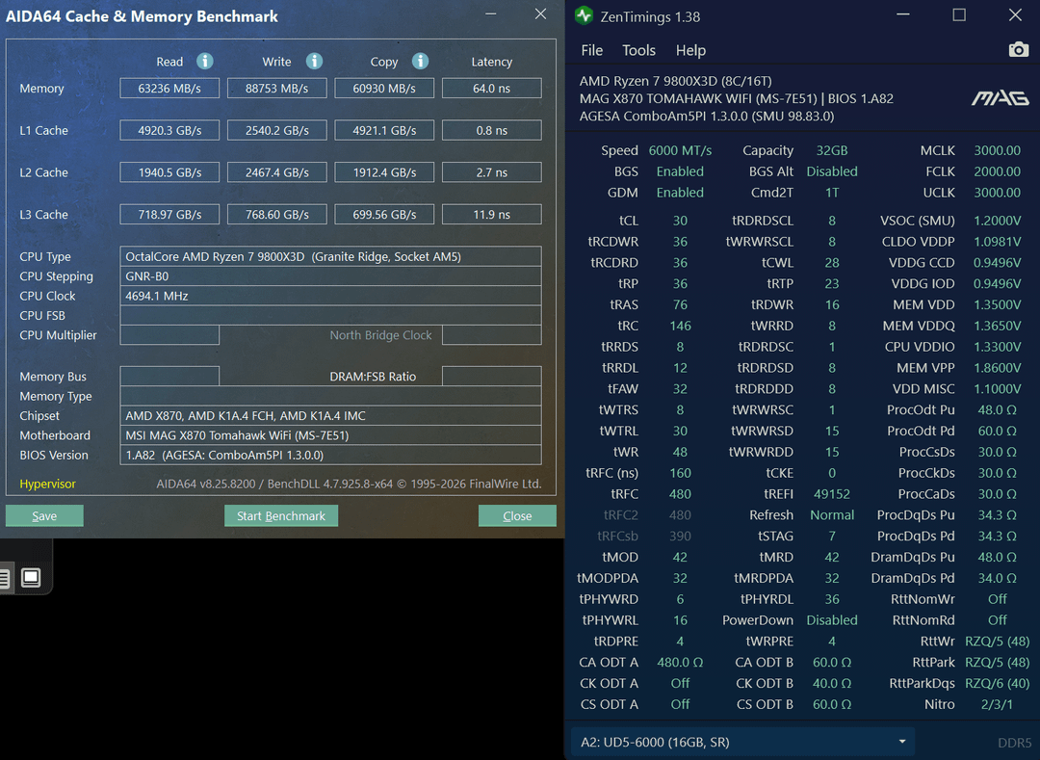Screen dimensions: 1040x760
Task: Open the Help menu in ZenTimings
Action: click(x=690, y=50)
